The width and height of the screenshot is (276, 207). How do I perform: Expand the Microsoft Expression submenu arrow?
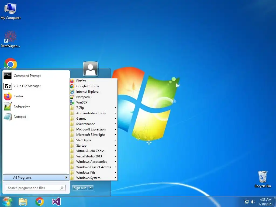(x=115, y=129)
